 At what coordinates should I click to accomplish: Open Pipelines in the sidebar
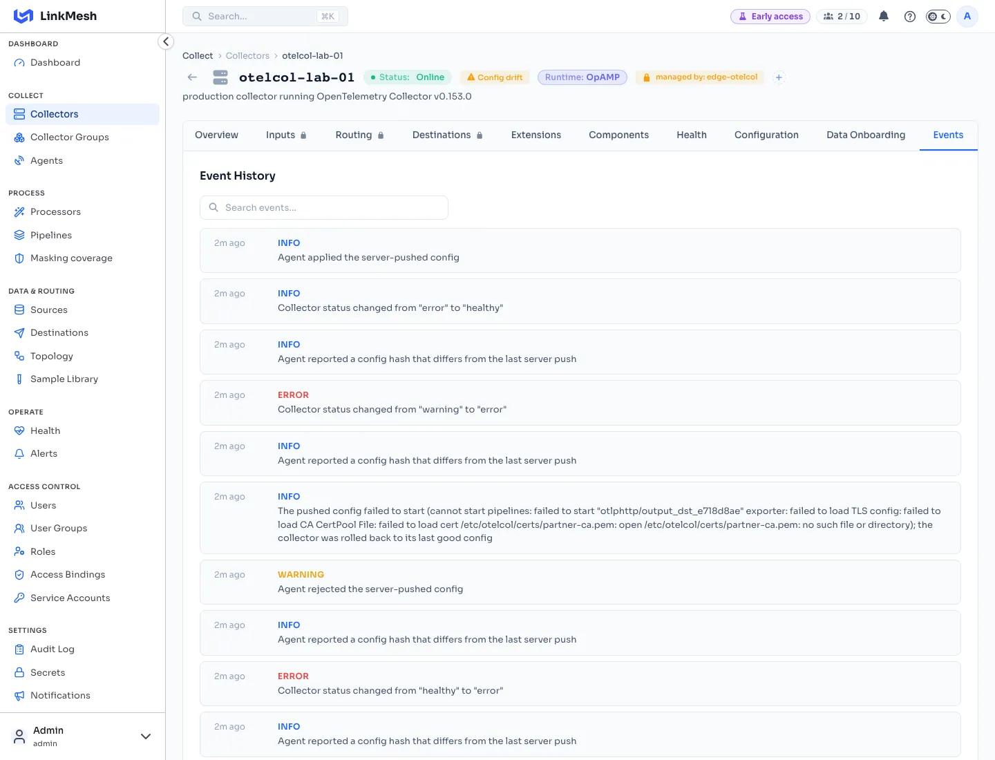tap(82, 235)
